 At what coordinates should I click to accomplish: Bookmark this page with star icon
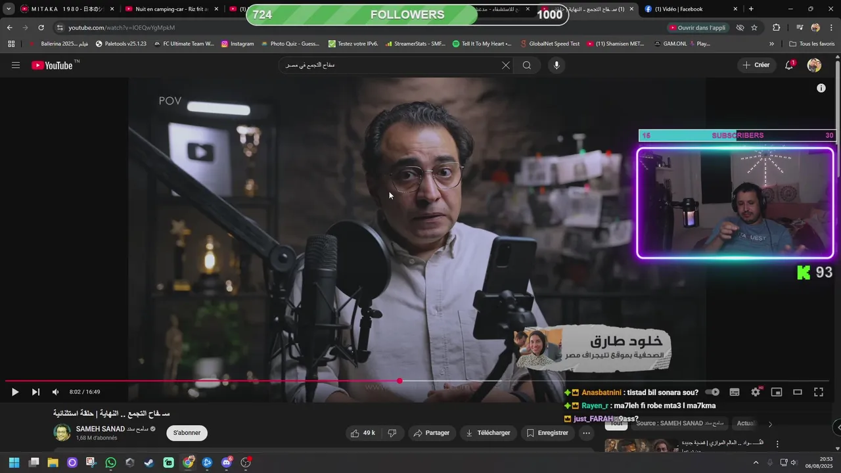pos(754,28)
